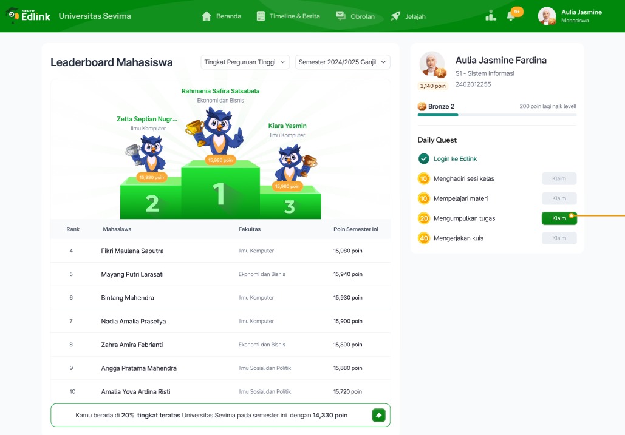Click the Bronze 2 level progress bar
The image size is (625, 435).
497,115
